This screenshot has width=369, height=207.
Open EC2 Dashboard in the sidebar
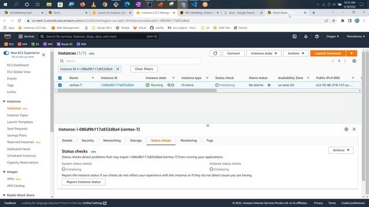click(18, 65)
